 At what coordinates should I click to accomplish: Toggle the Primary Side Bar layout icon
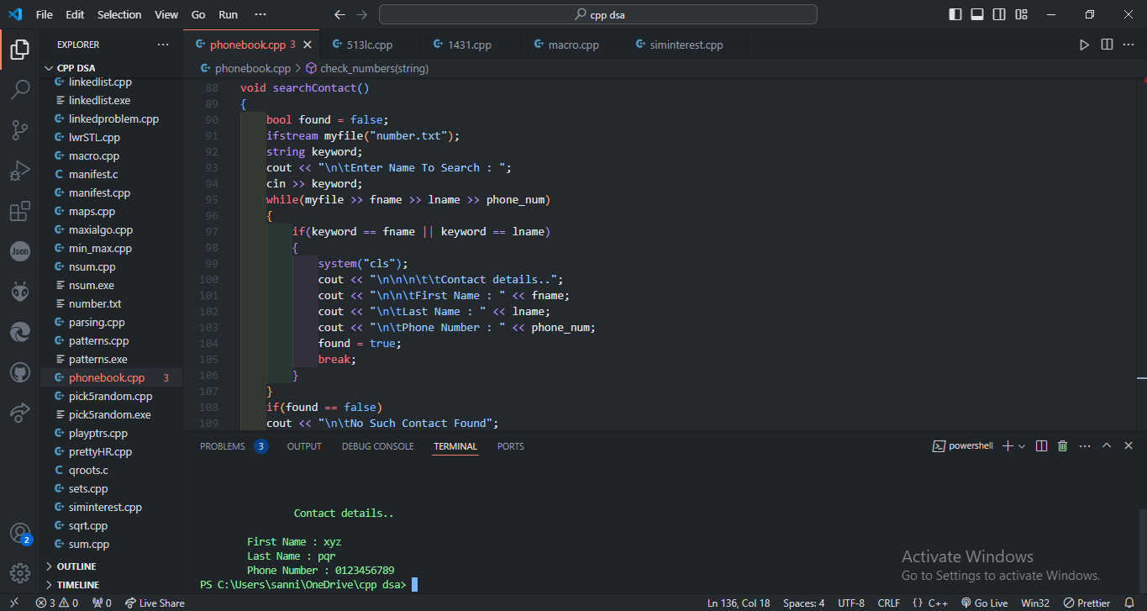click(955, 14)
